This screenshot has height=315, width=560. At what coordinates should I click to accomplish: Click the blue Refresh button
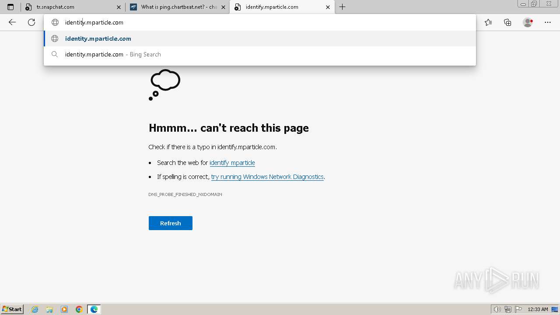171,223
